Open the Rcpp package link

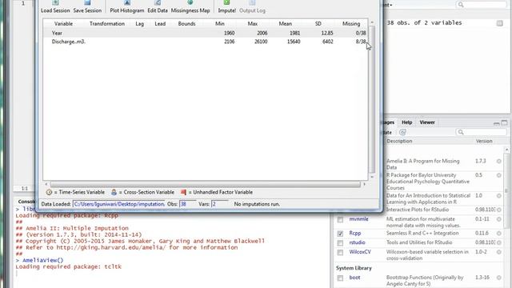point(355,233)
